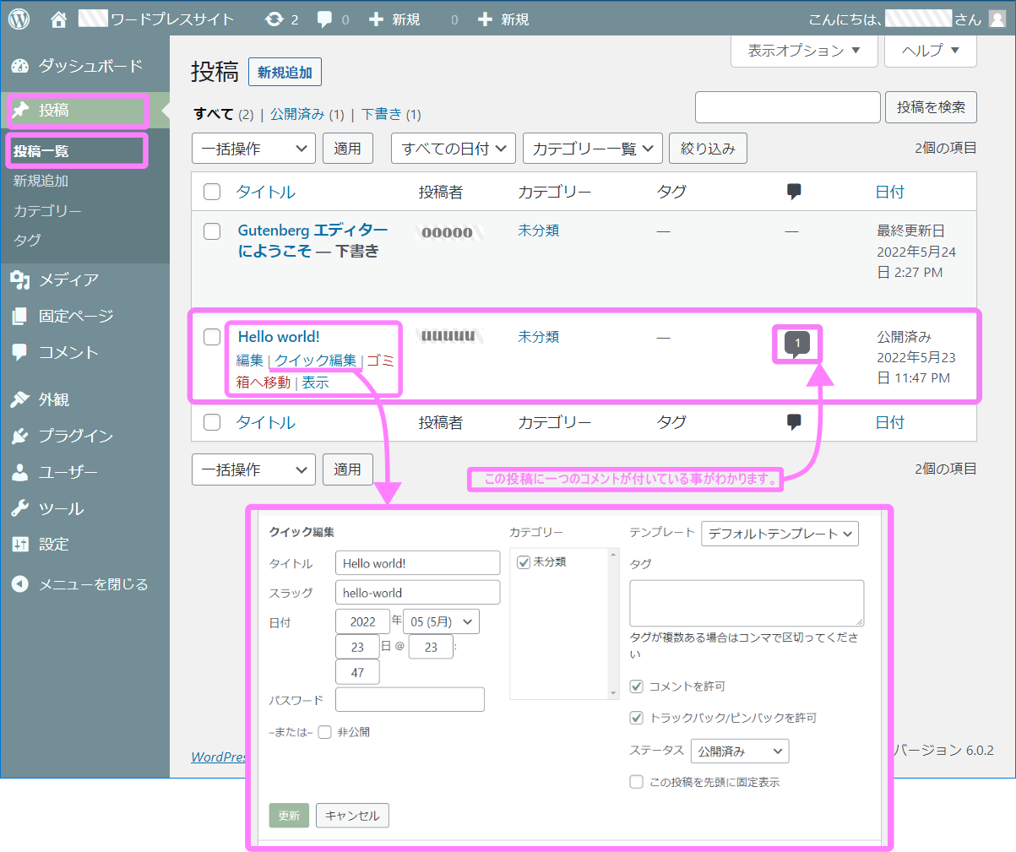1016x852 pixels.
Task: Enable この投稿を先頭に固定表示 checkbox
Action: [x=636, y=781]
